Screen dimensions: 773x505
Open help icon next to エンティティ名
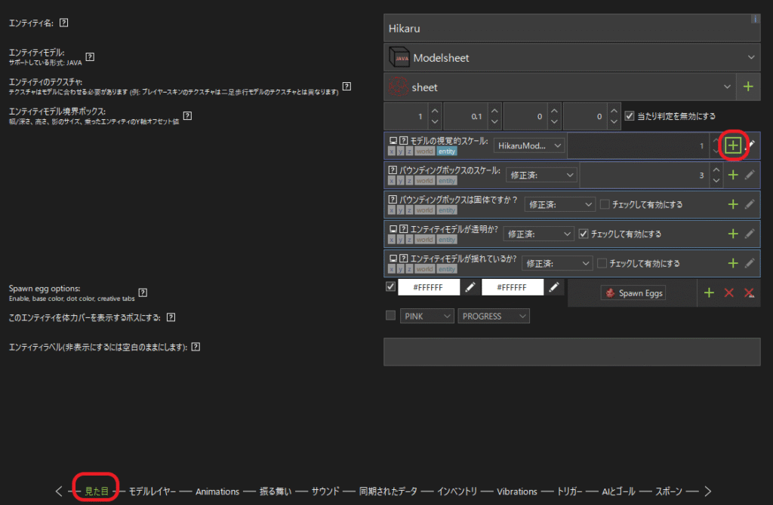(x=63, y=23)
